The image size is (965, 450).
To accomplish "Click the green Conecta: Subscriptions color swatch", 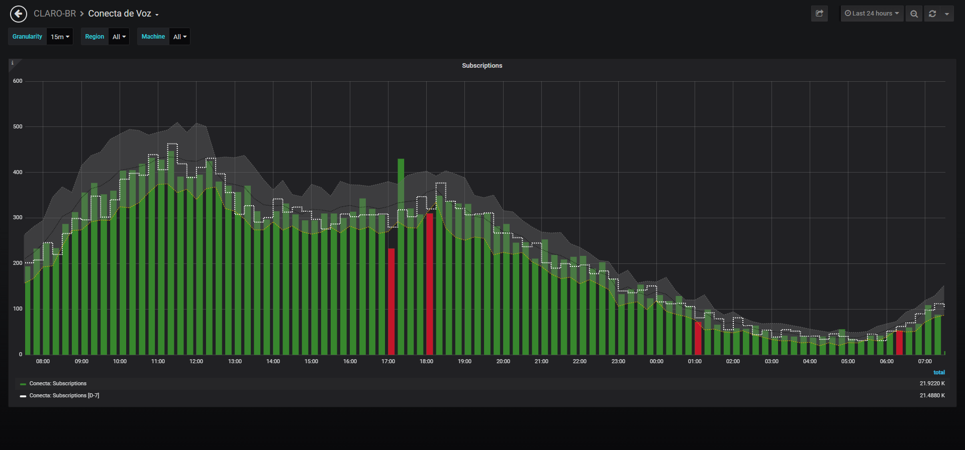I will [x=23, y=384].
